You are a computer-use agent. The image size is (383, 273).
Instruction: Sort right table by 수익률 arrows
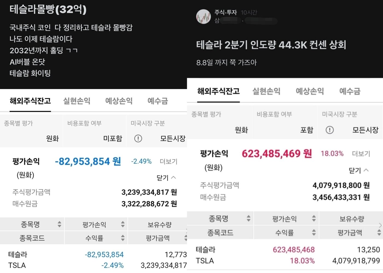pyautogui.click(x=314, y=233)
